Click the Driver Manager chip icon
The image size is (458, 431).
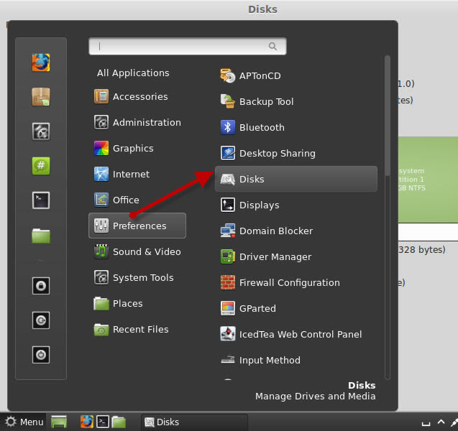[227, 256]
